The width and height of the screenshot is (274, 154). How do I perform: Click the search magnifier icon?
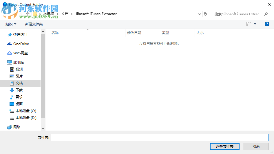coord(266,14)
